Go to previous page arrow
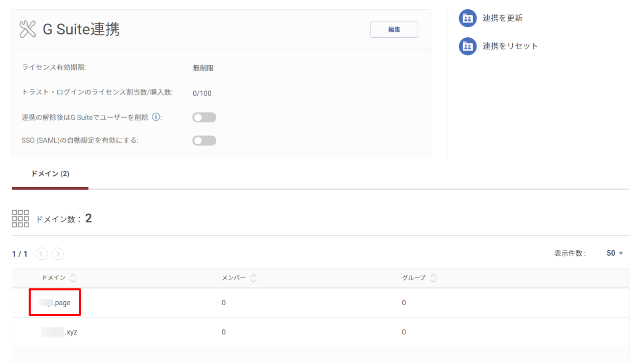634x363 pixels. [x=42, y=254]
